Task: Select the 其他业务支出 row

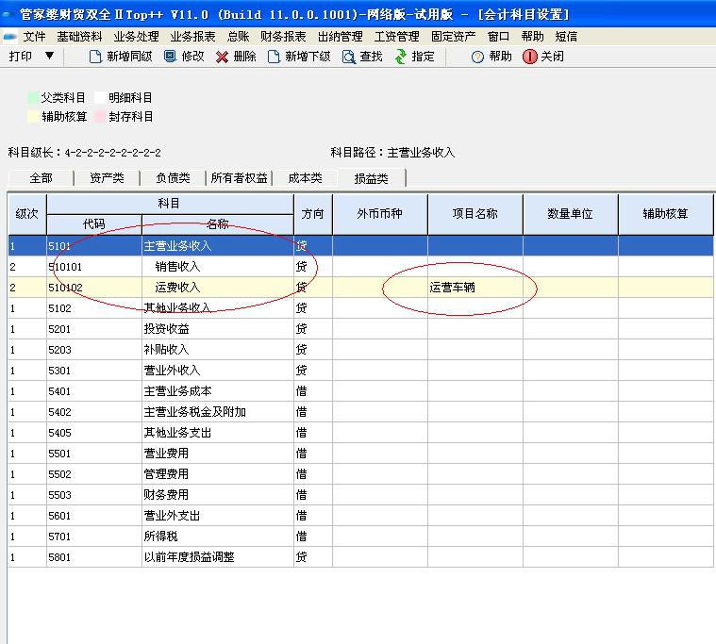Action: pyautogui.click(x=360, y=433)
